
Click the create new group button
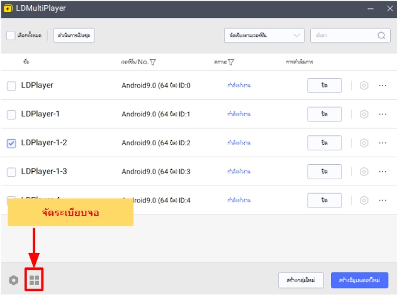pyautogui.click(x=300, y=280)
